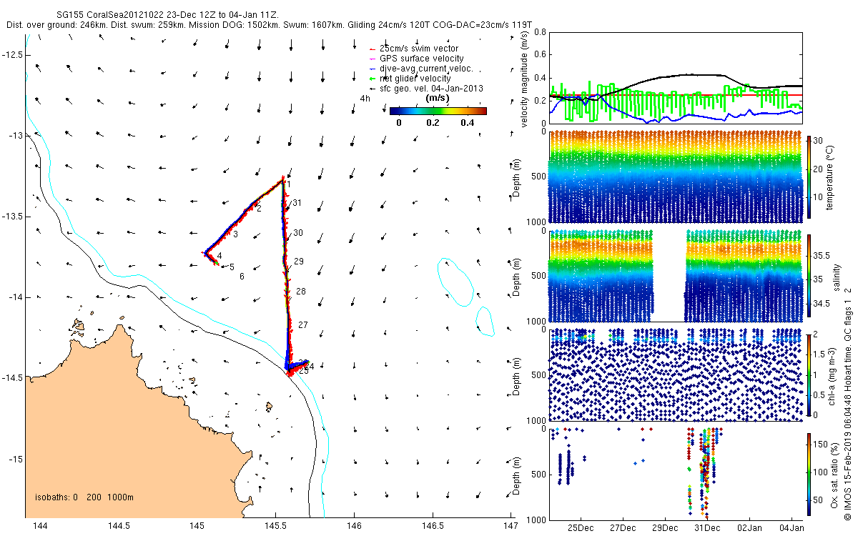Click the 'GPS surface velocity' legend entry

click(x=416, y=58)
